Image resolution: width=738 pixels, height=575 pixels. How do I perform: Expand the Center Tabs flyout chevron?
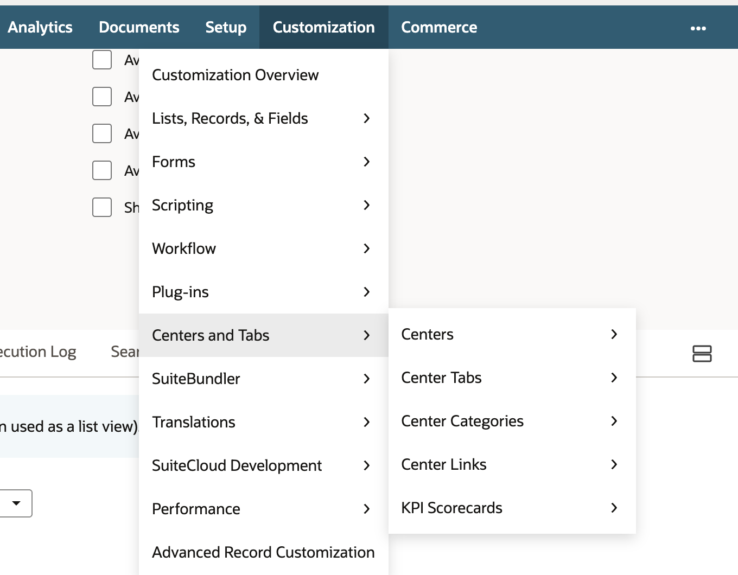pos(614,378)
